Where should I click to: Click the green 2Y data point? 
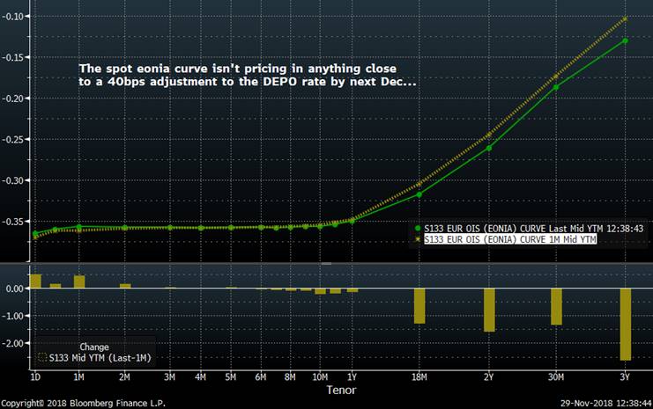point(489,148)
